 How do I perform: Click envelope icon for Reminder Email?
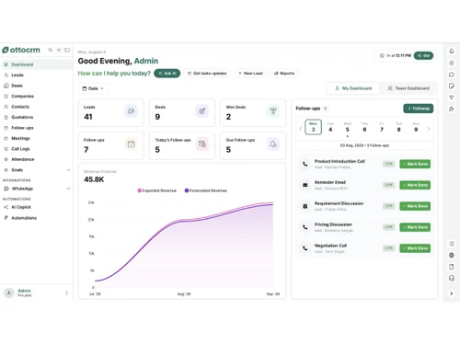(305, 185)
